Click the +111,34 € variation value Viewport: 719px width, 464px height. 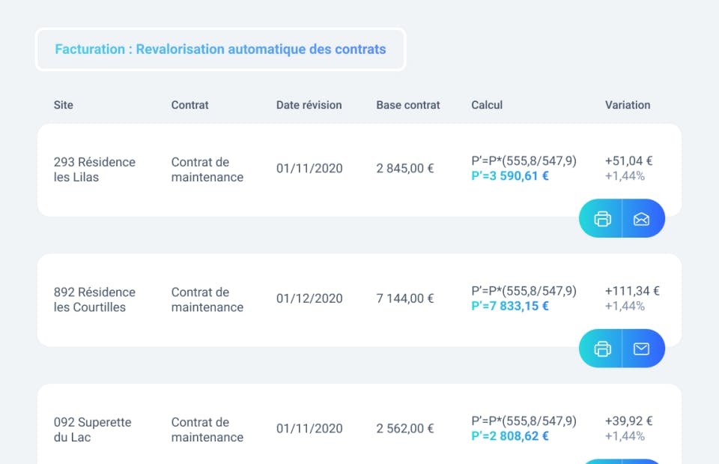[x=632, y=291]
